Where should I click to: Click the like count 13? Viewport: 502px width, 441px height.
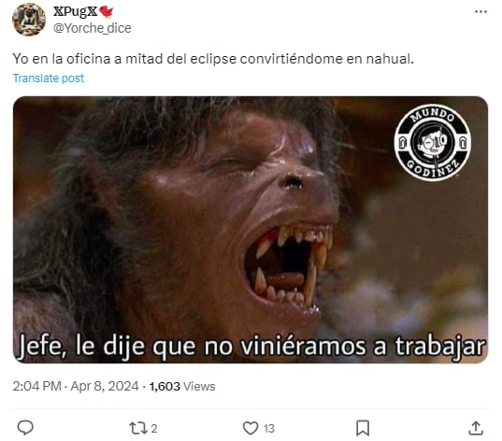(x=269, y=429)
